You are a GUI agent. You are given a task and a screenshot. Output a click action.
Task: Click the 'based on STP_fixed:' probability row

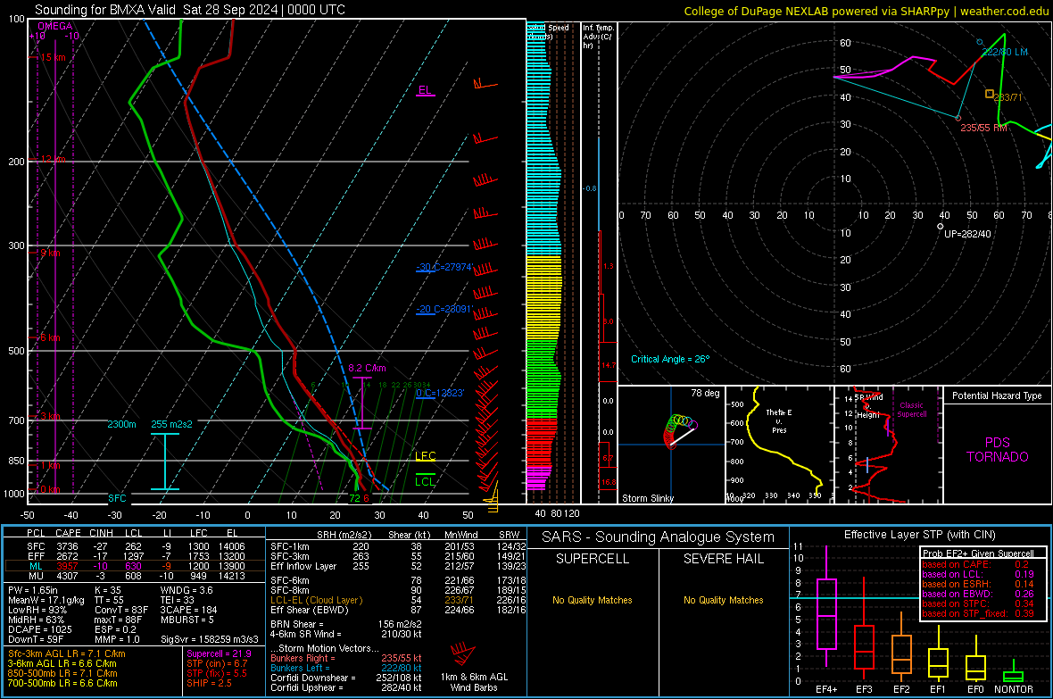(978, 613)
